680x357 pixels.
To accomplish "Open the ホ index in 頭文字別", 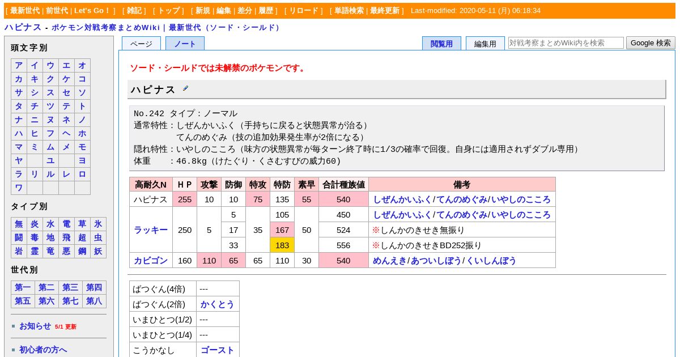I will point(82,133).
